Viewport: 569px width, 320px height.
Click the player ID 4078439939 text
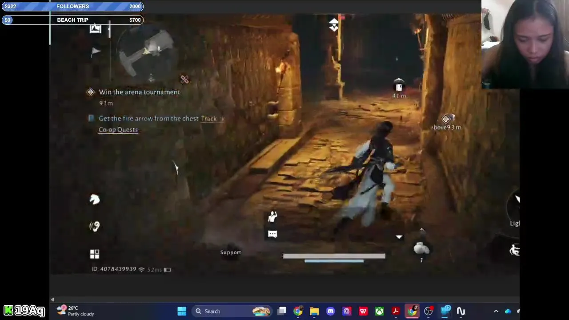pyautogui.click(x=114, y=269)
